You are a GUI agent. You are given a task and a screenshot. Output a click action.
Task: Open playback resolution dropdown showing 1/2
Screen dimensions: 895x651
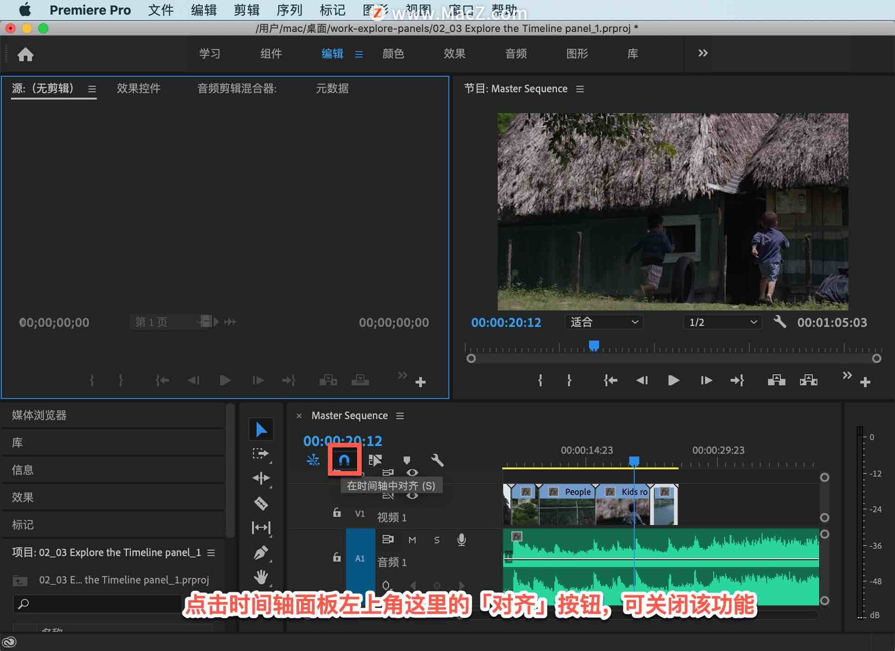click(722, 322)
